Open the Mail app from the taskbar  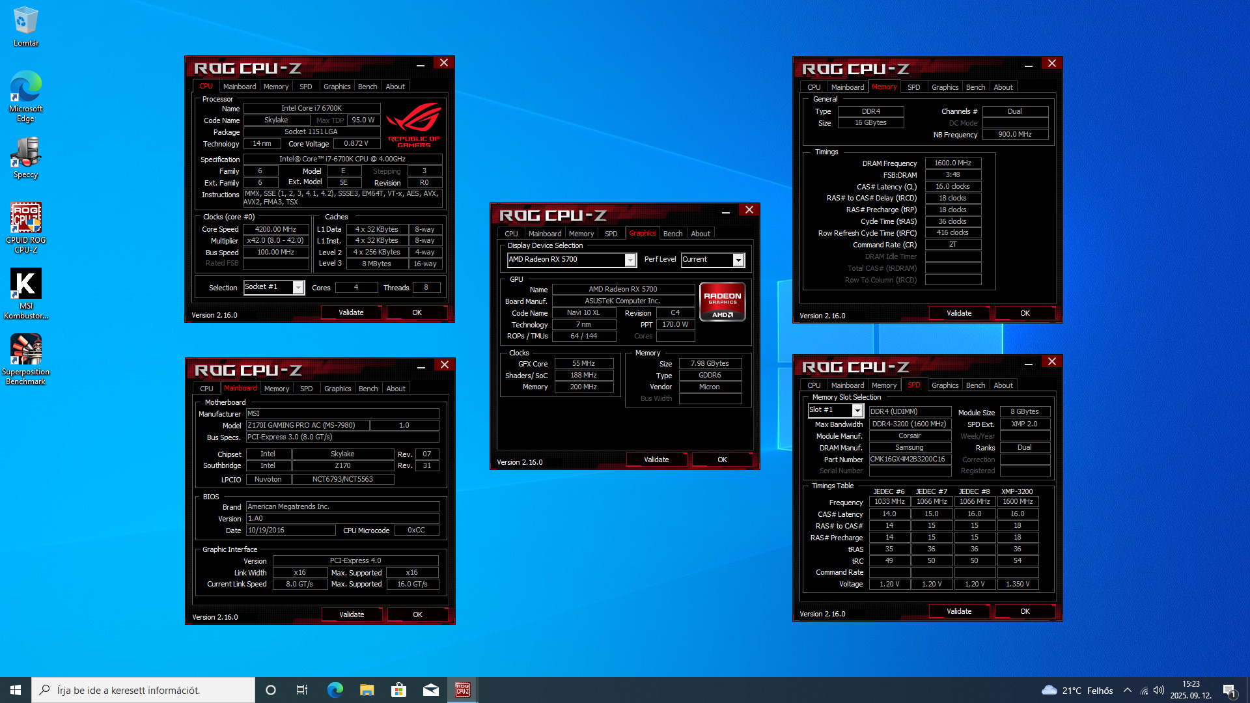point(430,690)
